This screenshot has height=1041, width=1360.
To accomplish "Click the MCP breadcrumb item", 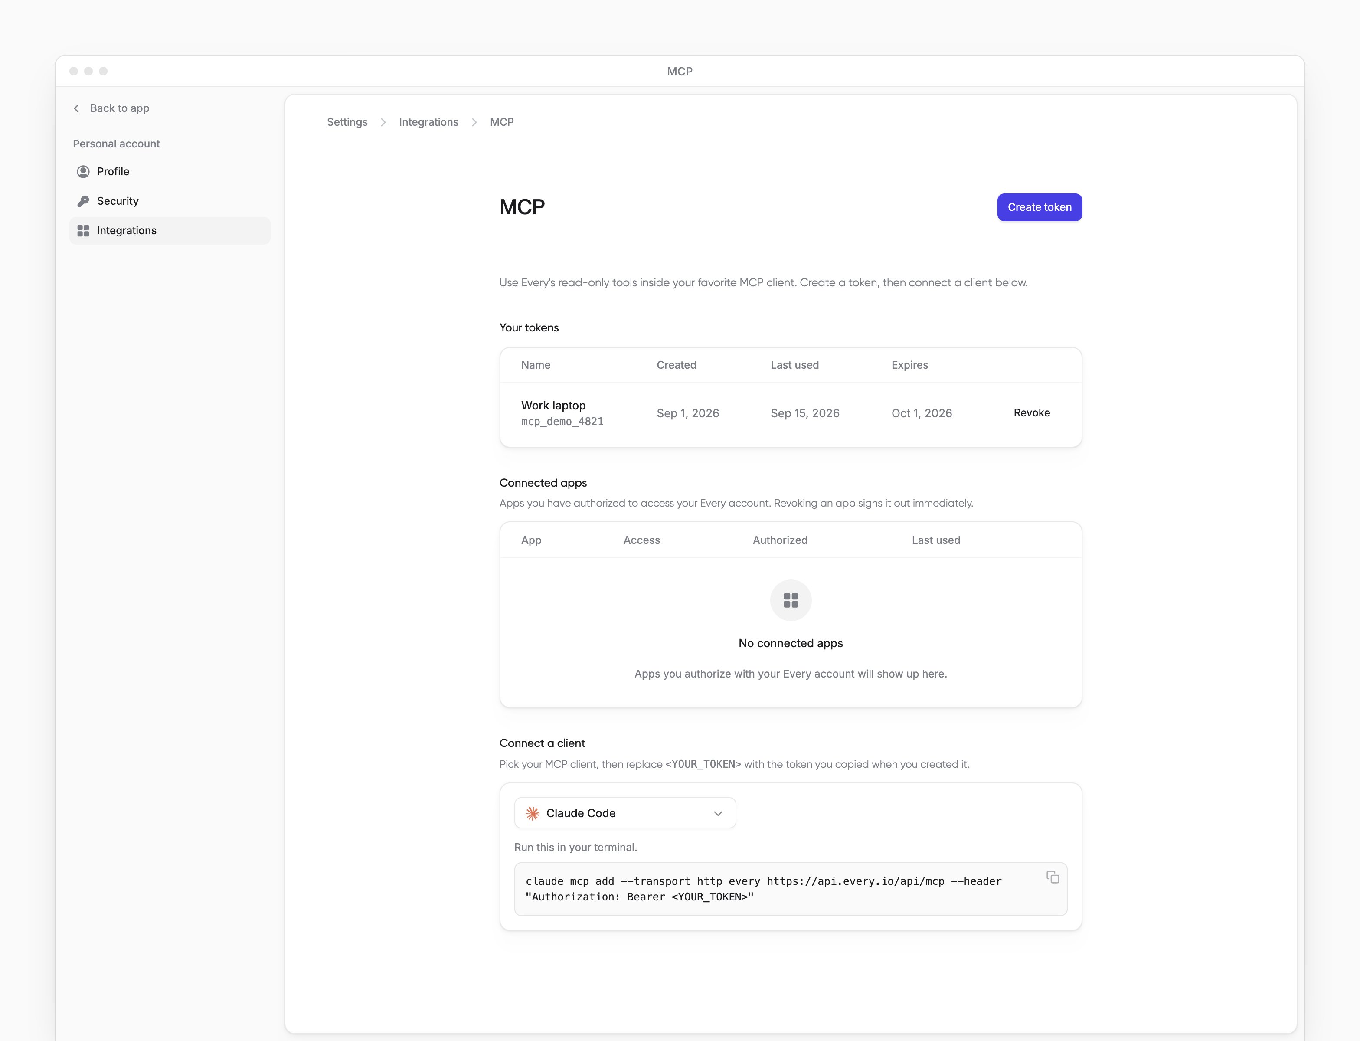I will tap(502, 122).
